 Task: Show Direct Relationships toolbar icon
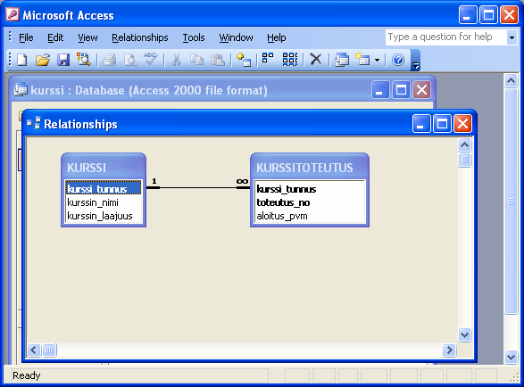[268, 60]
